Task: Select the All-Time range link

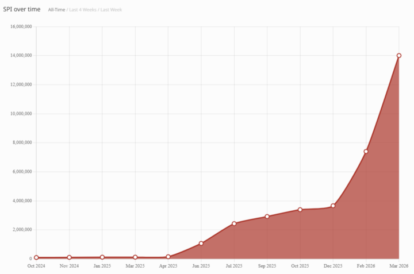Action: 56,10
